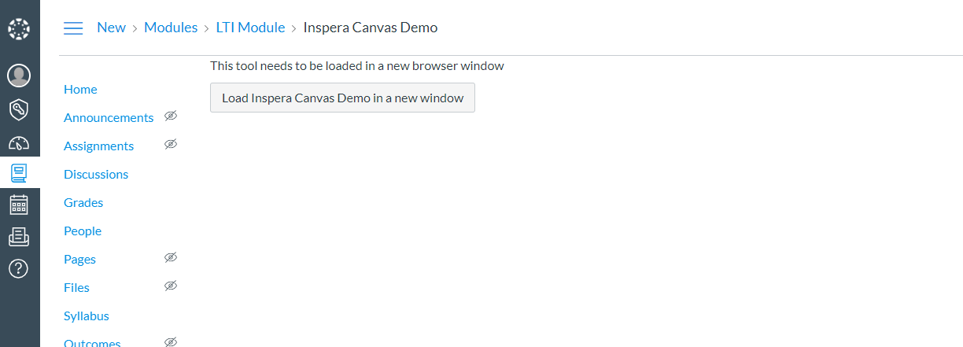Click the hidden-eye icon beside Files

click(171, 286)
